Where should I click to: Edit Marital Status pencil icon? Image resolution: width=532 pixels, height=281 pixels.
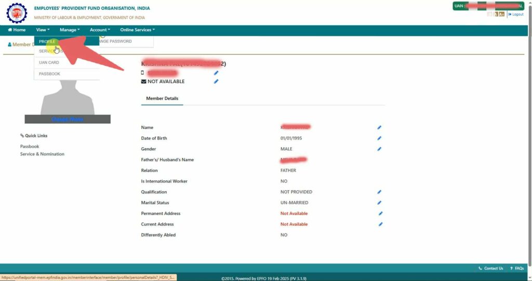(379, 203)
